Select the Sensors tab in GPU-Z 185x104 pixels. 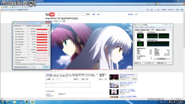[23, 25]
